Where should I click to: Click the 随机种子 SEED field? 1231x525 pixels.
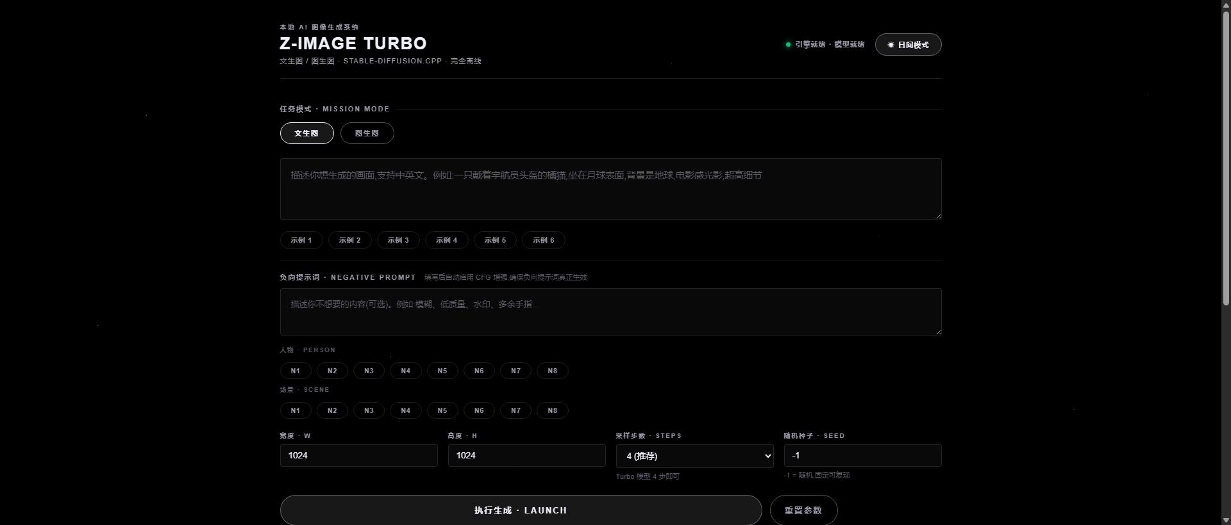tap(863, 456)
